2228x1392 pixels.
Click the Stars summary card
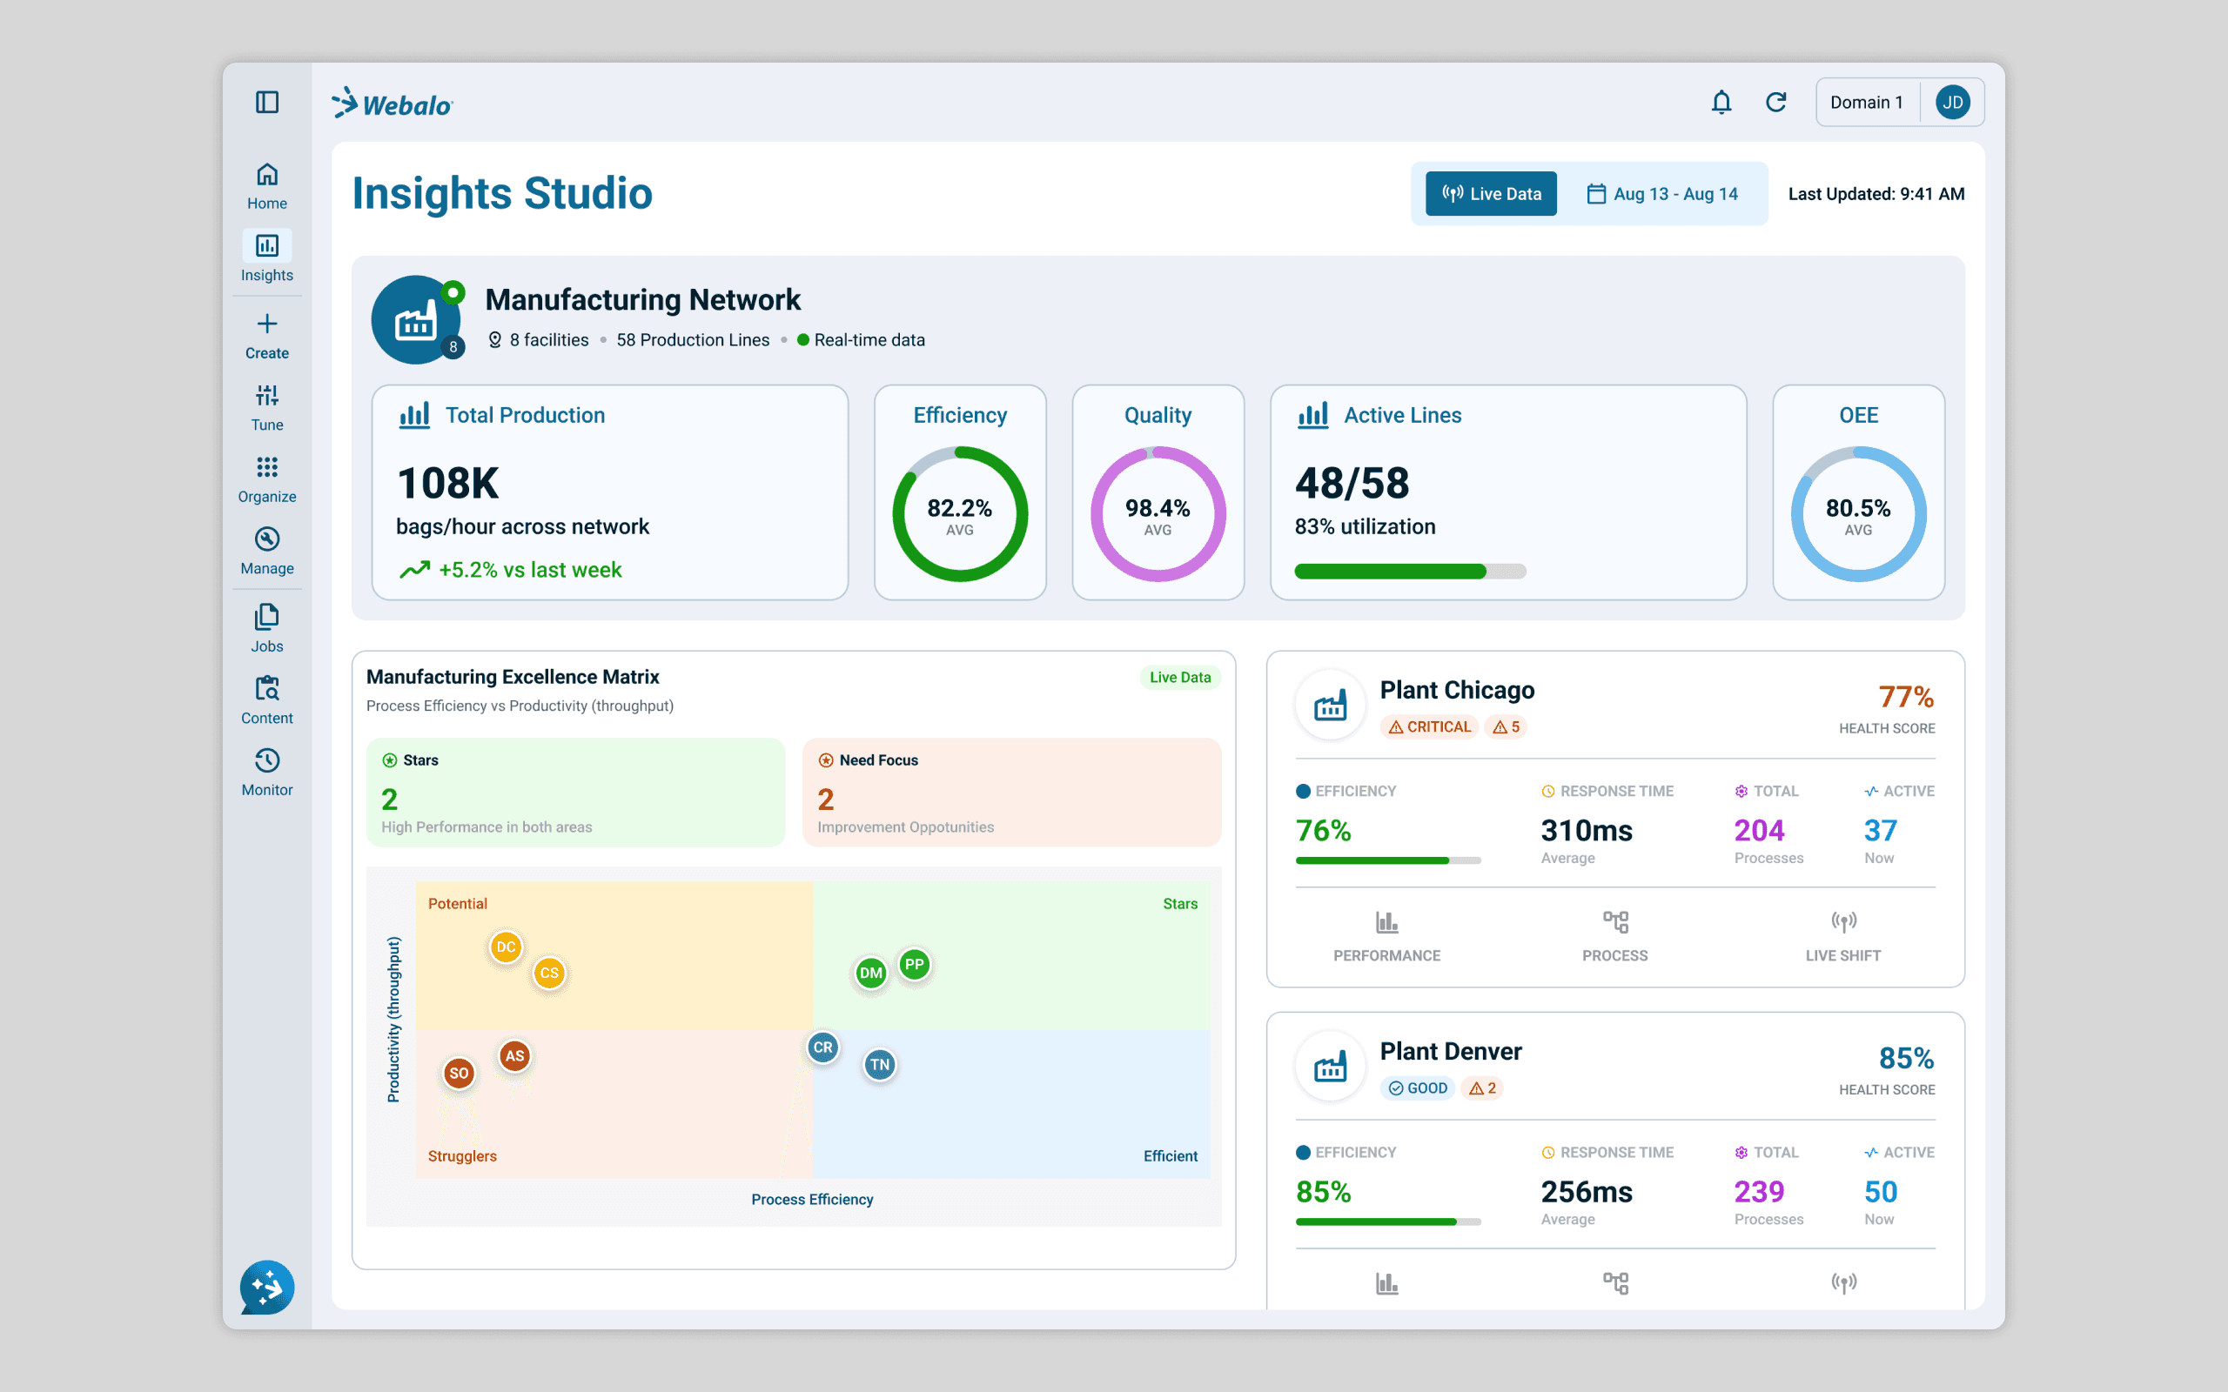pyautogui.click(x=575, y=792)
